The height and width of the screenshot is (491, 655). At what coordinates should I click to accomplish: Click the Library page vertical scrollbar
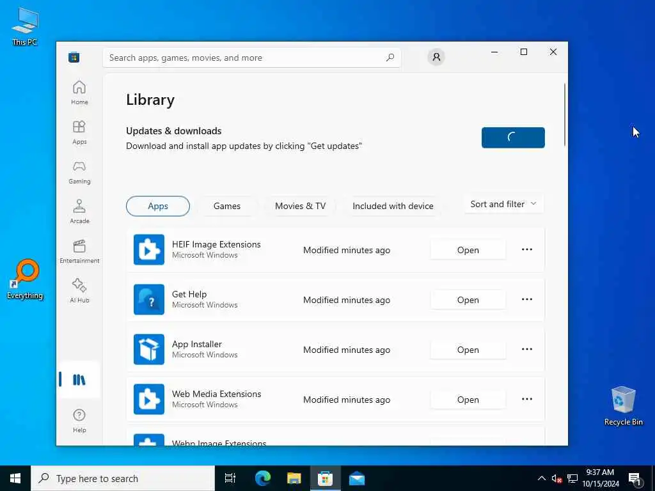(x=565, y=115)
